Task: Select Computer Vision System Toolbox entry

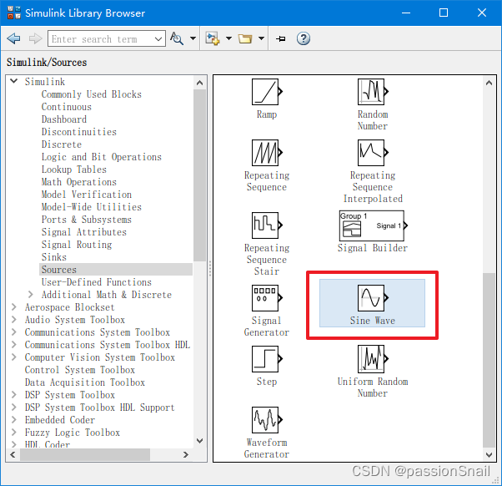Action: 100,357
